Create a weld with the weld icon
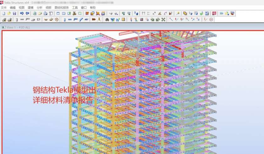Image resolution: width=264 pixels, height=154 pixels. [x=99, y=20]
